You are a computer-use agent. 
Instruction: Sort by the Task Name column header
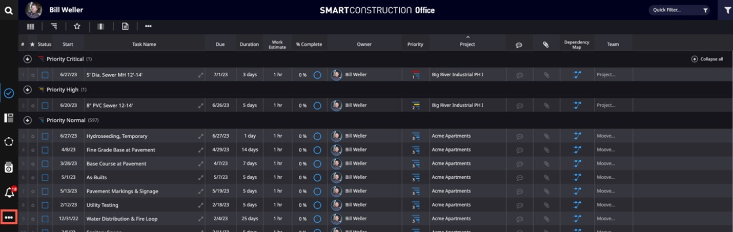[144, 45]
